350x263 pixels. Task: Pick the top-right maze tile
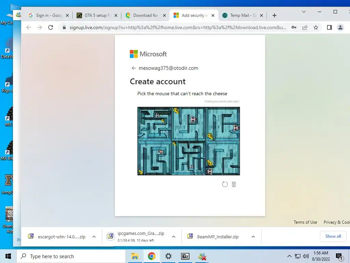(x=223, y=124)
